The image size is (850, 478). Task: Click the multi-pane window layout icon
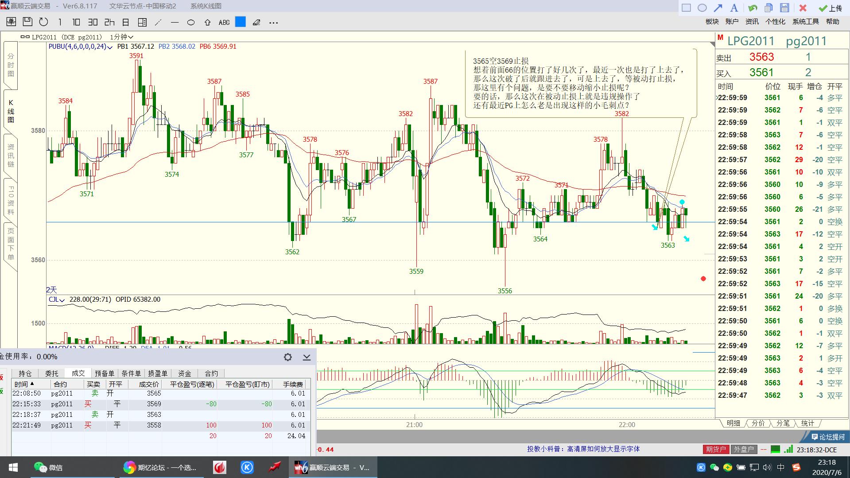click(x=142, y=22)
